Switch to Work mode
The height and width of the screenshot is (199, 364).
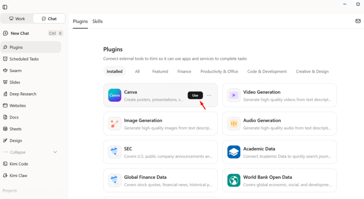pyautogui.click(x=17, y=19)
